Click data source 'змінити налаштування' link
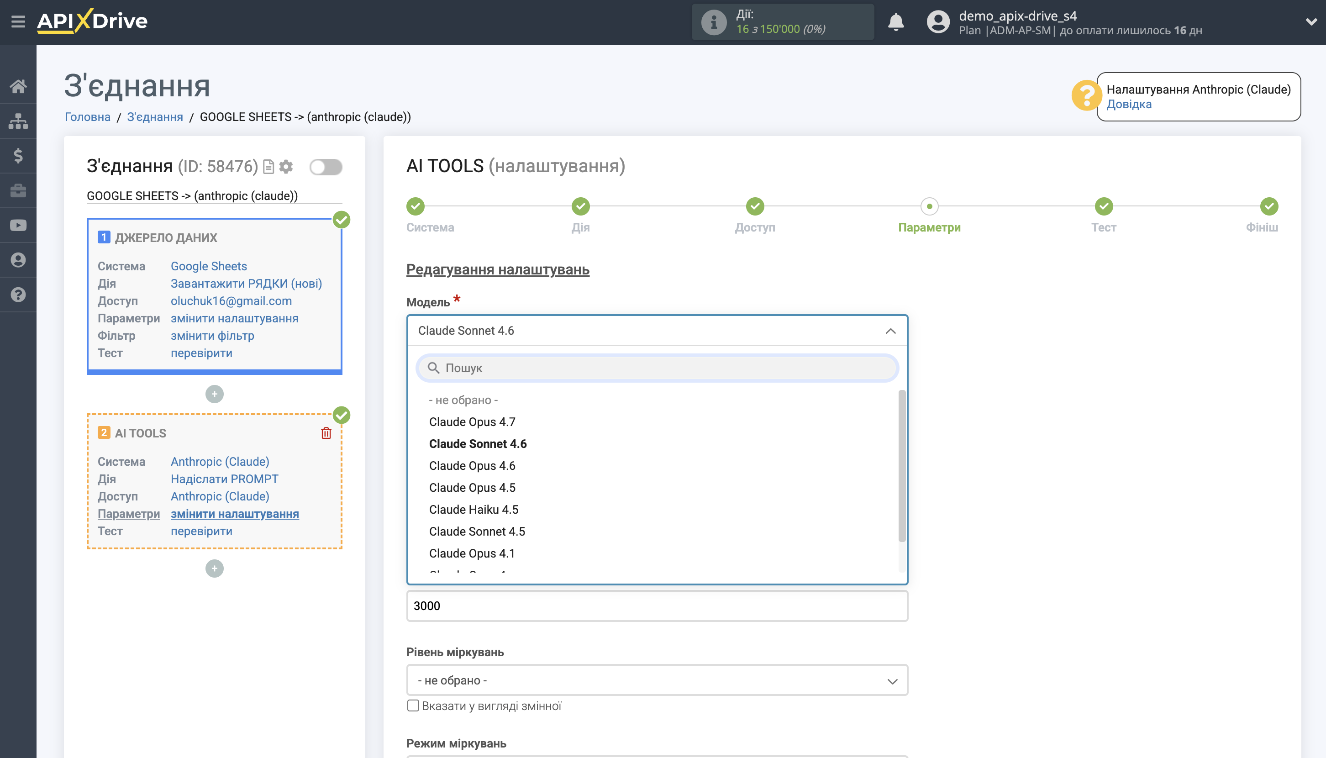Image resolution: width=1326 pixels, height=758 pixels. [x=235, y=318]
